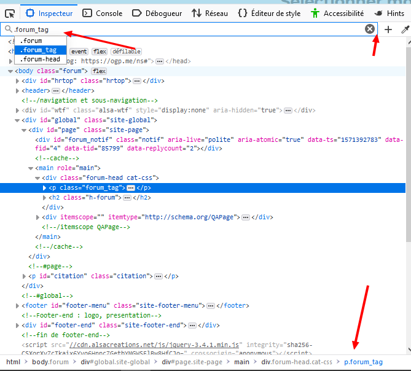Select the Footer-end logo presentation comment

(92, 316)
